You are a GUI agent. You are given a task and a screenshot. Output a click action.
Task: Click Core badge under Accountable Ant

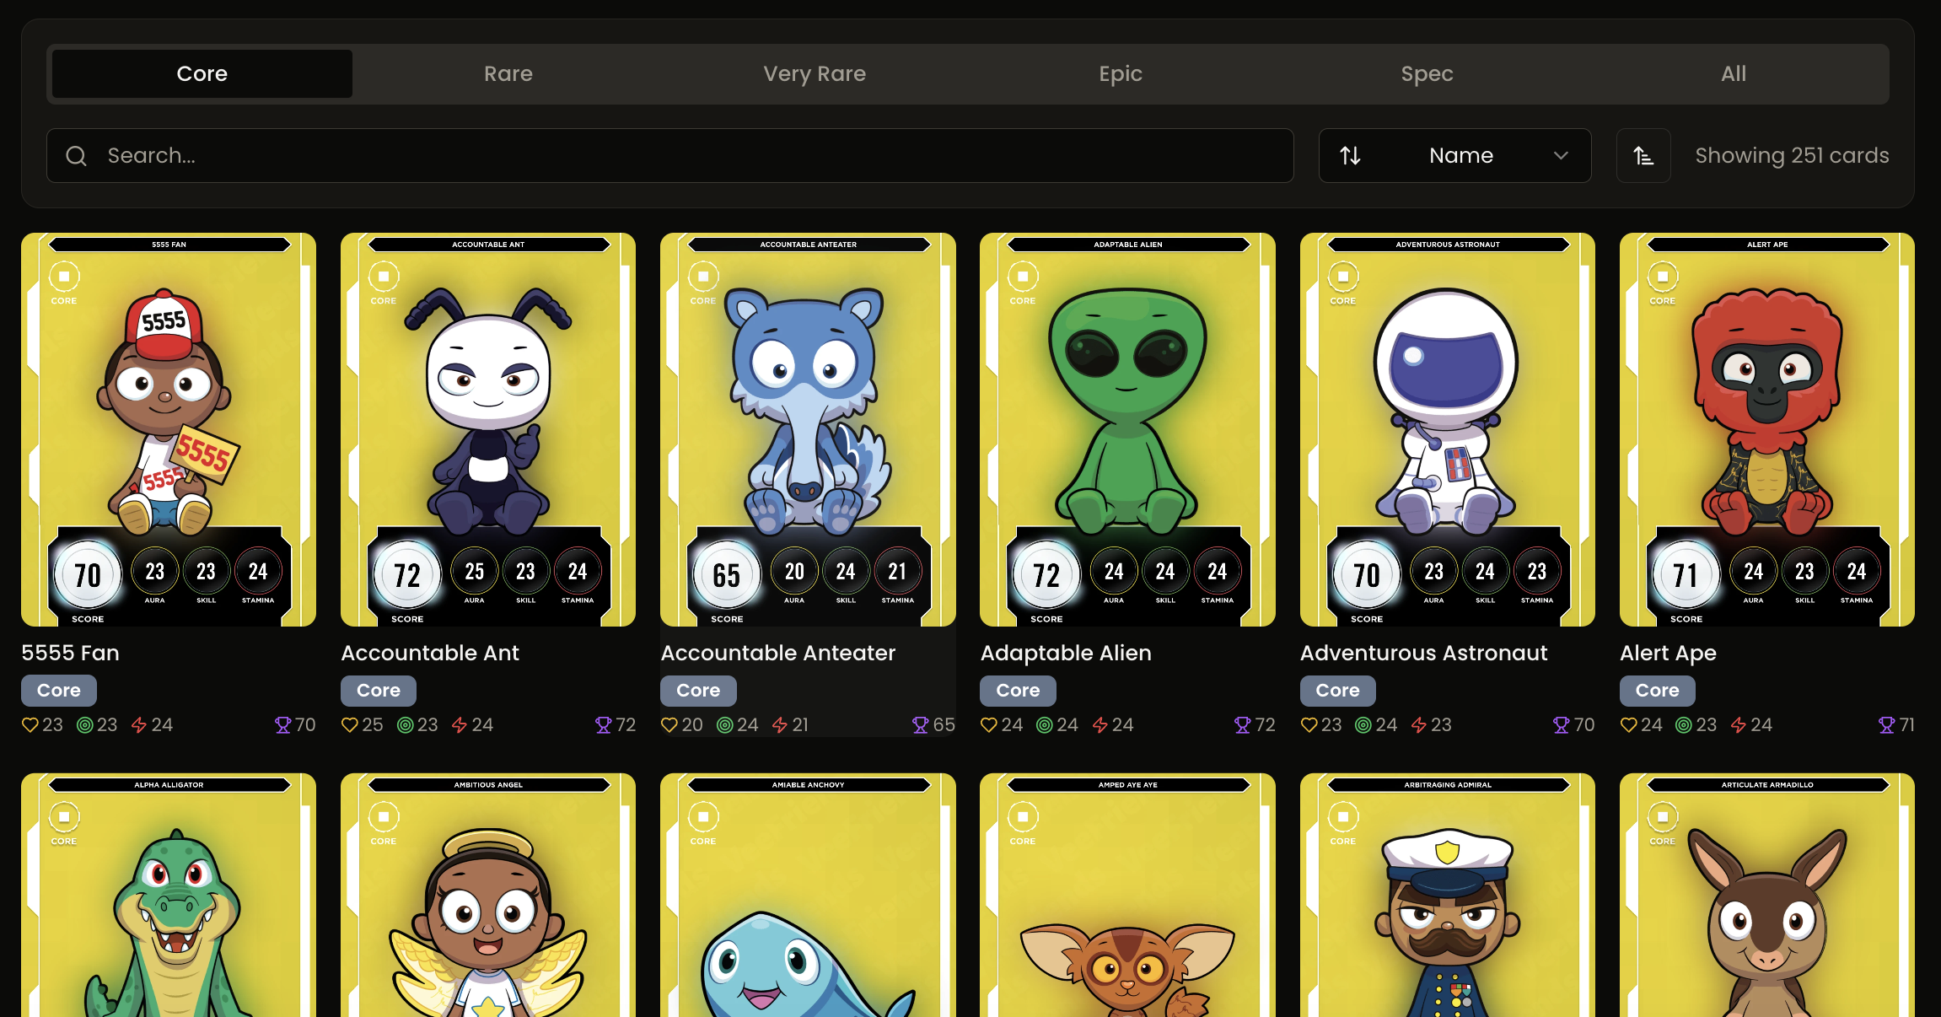[x=379, y=691]
